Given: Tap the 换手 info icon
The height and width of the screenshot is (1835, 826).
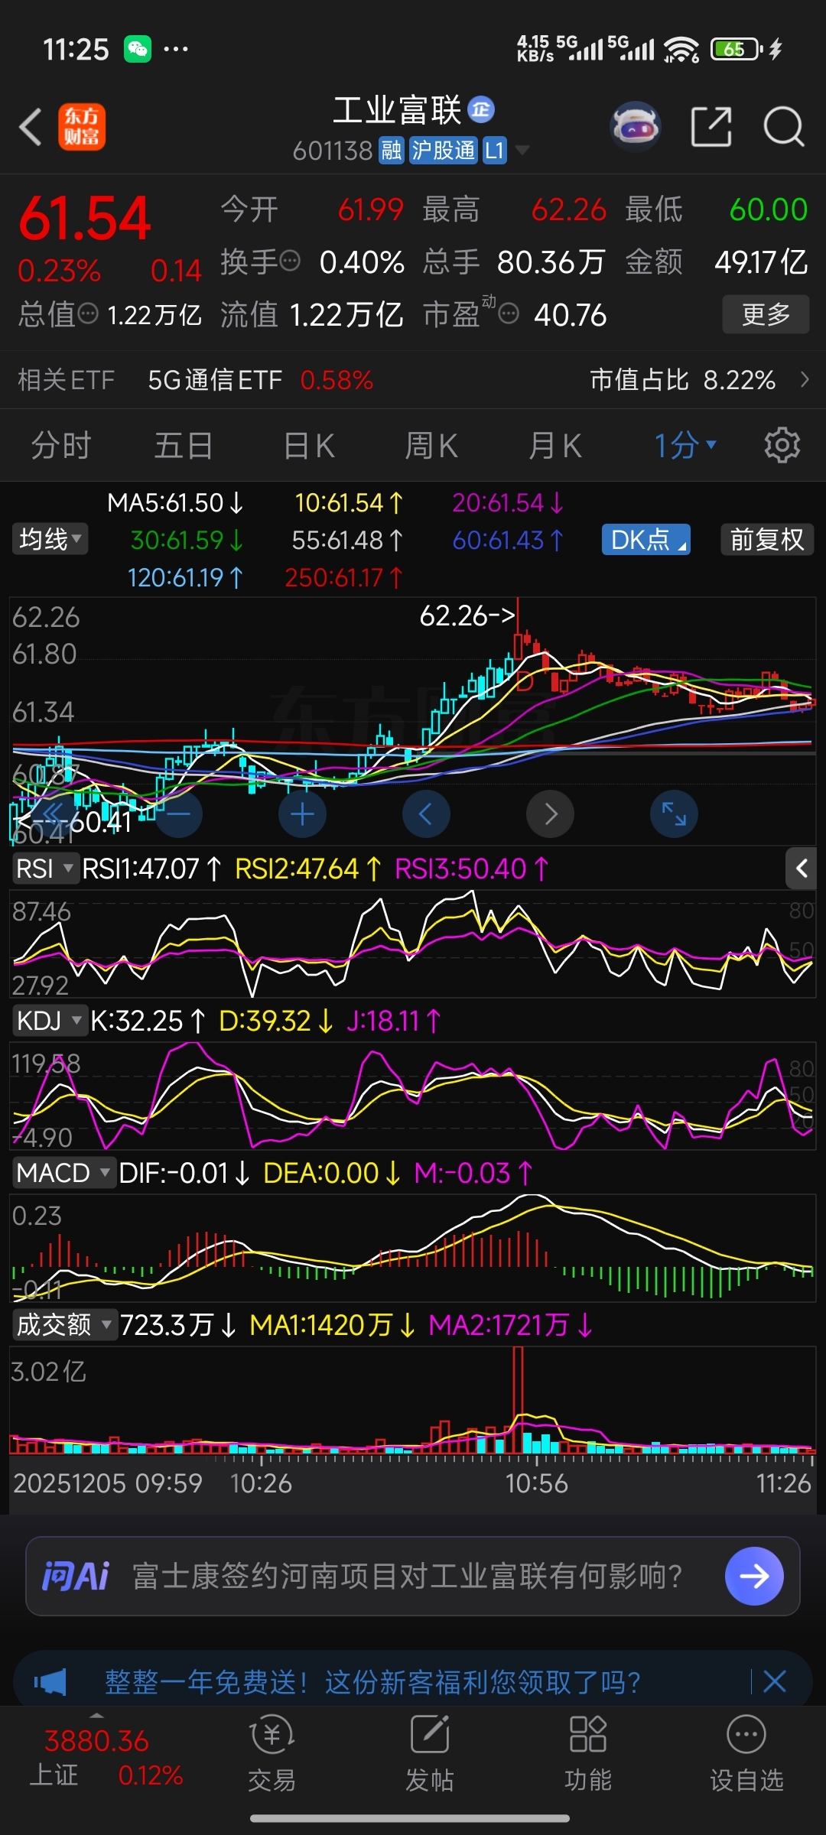Looking at the screenshot, I should pos(290,261).
